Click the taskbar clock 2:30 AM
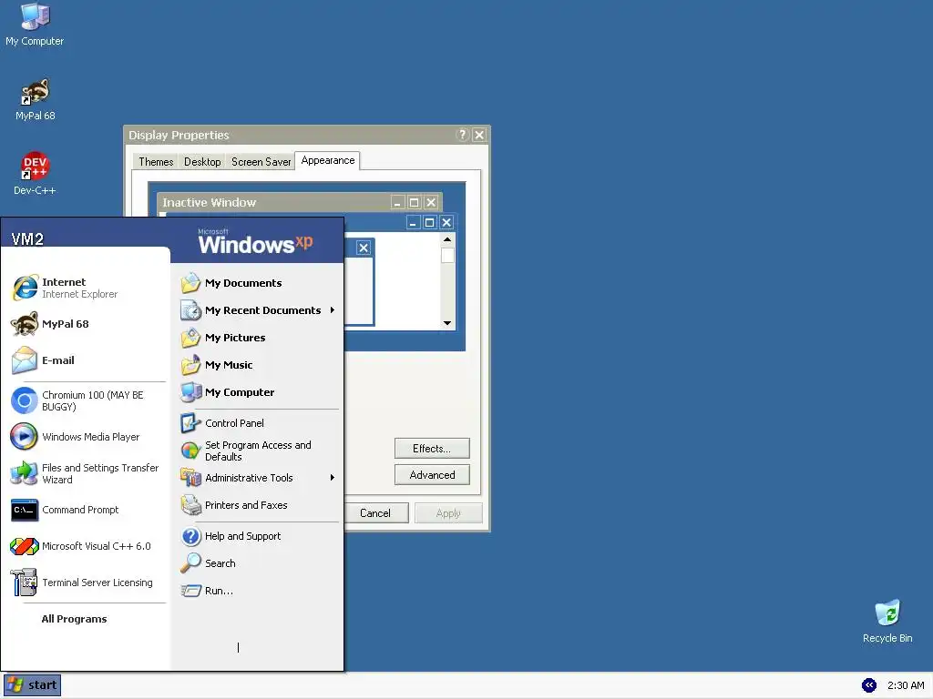Image resolution: width=933 pixels, height=699 pixels. [906, 685]
